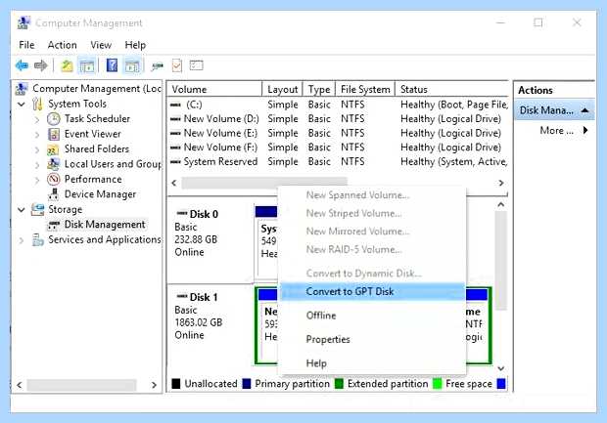The image size is (607, 423).
Task: Click the Free space light green swatch
Action: point(438,384)
